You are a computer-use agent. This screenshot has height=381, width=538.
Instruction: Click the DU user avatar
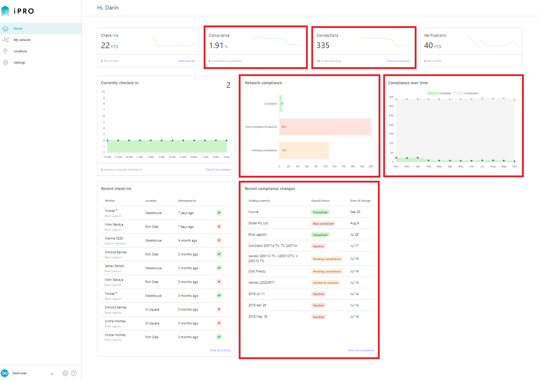[x=5, y=373]
